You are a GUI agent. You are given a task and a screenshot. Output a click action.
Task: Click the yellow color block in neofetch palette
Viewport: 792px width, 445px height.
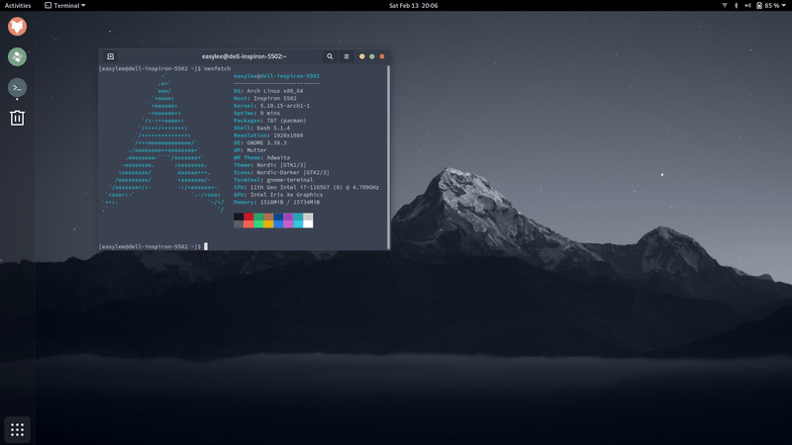[268, 224]
